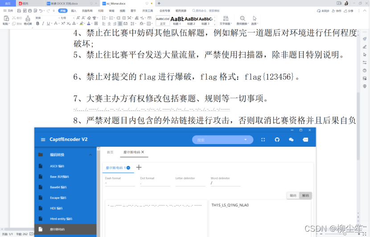The image size is (370, 237).
Task: Decrease font size with A- icon
Action: click(x=83, y=18)
